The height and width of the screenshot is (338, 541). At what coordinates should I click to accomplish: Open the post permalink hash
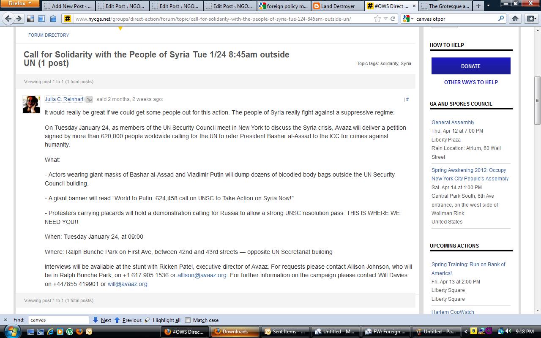(x=407, y=99)
